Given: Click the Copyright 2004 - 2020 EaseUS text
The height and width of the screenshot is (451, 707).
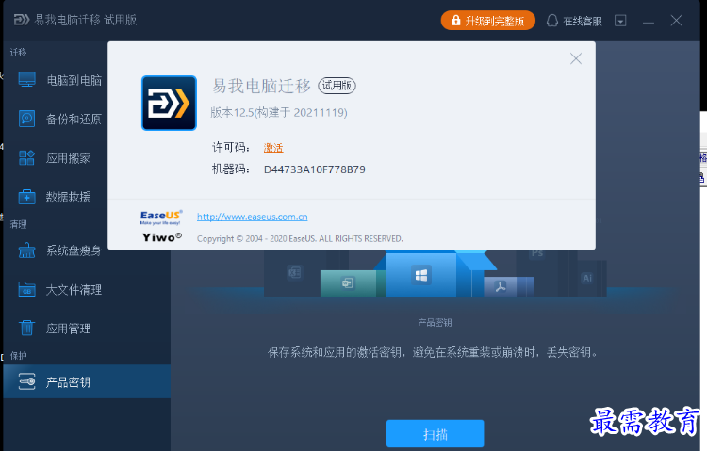Looking at the screenshot, I should pyautogui.click(x=300, y=238).
